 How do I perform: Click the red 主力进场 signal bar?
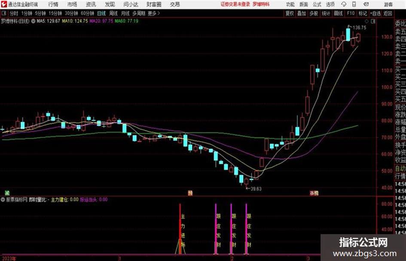[x=180, y=229]
